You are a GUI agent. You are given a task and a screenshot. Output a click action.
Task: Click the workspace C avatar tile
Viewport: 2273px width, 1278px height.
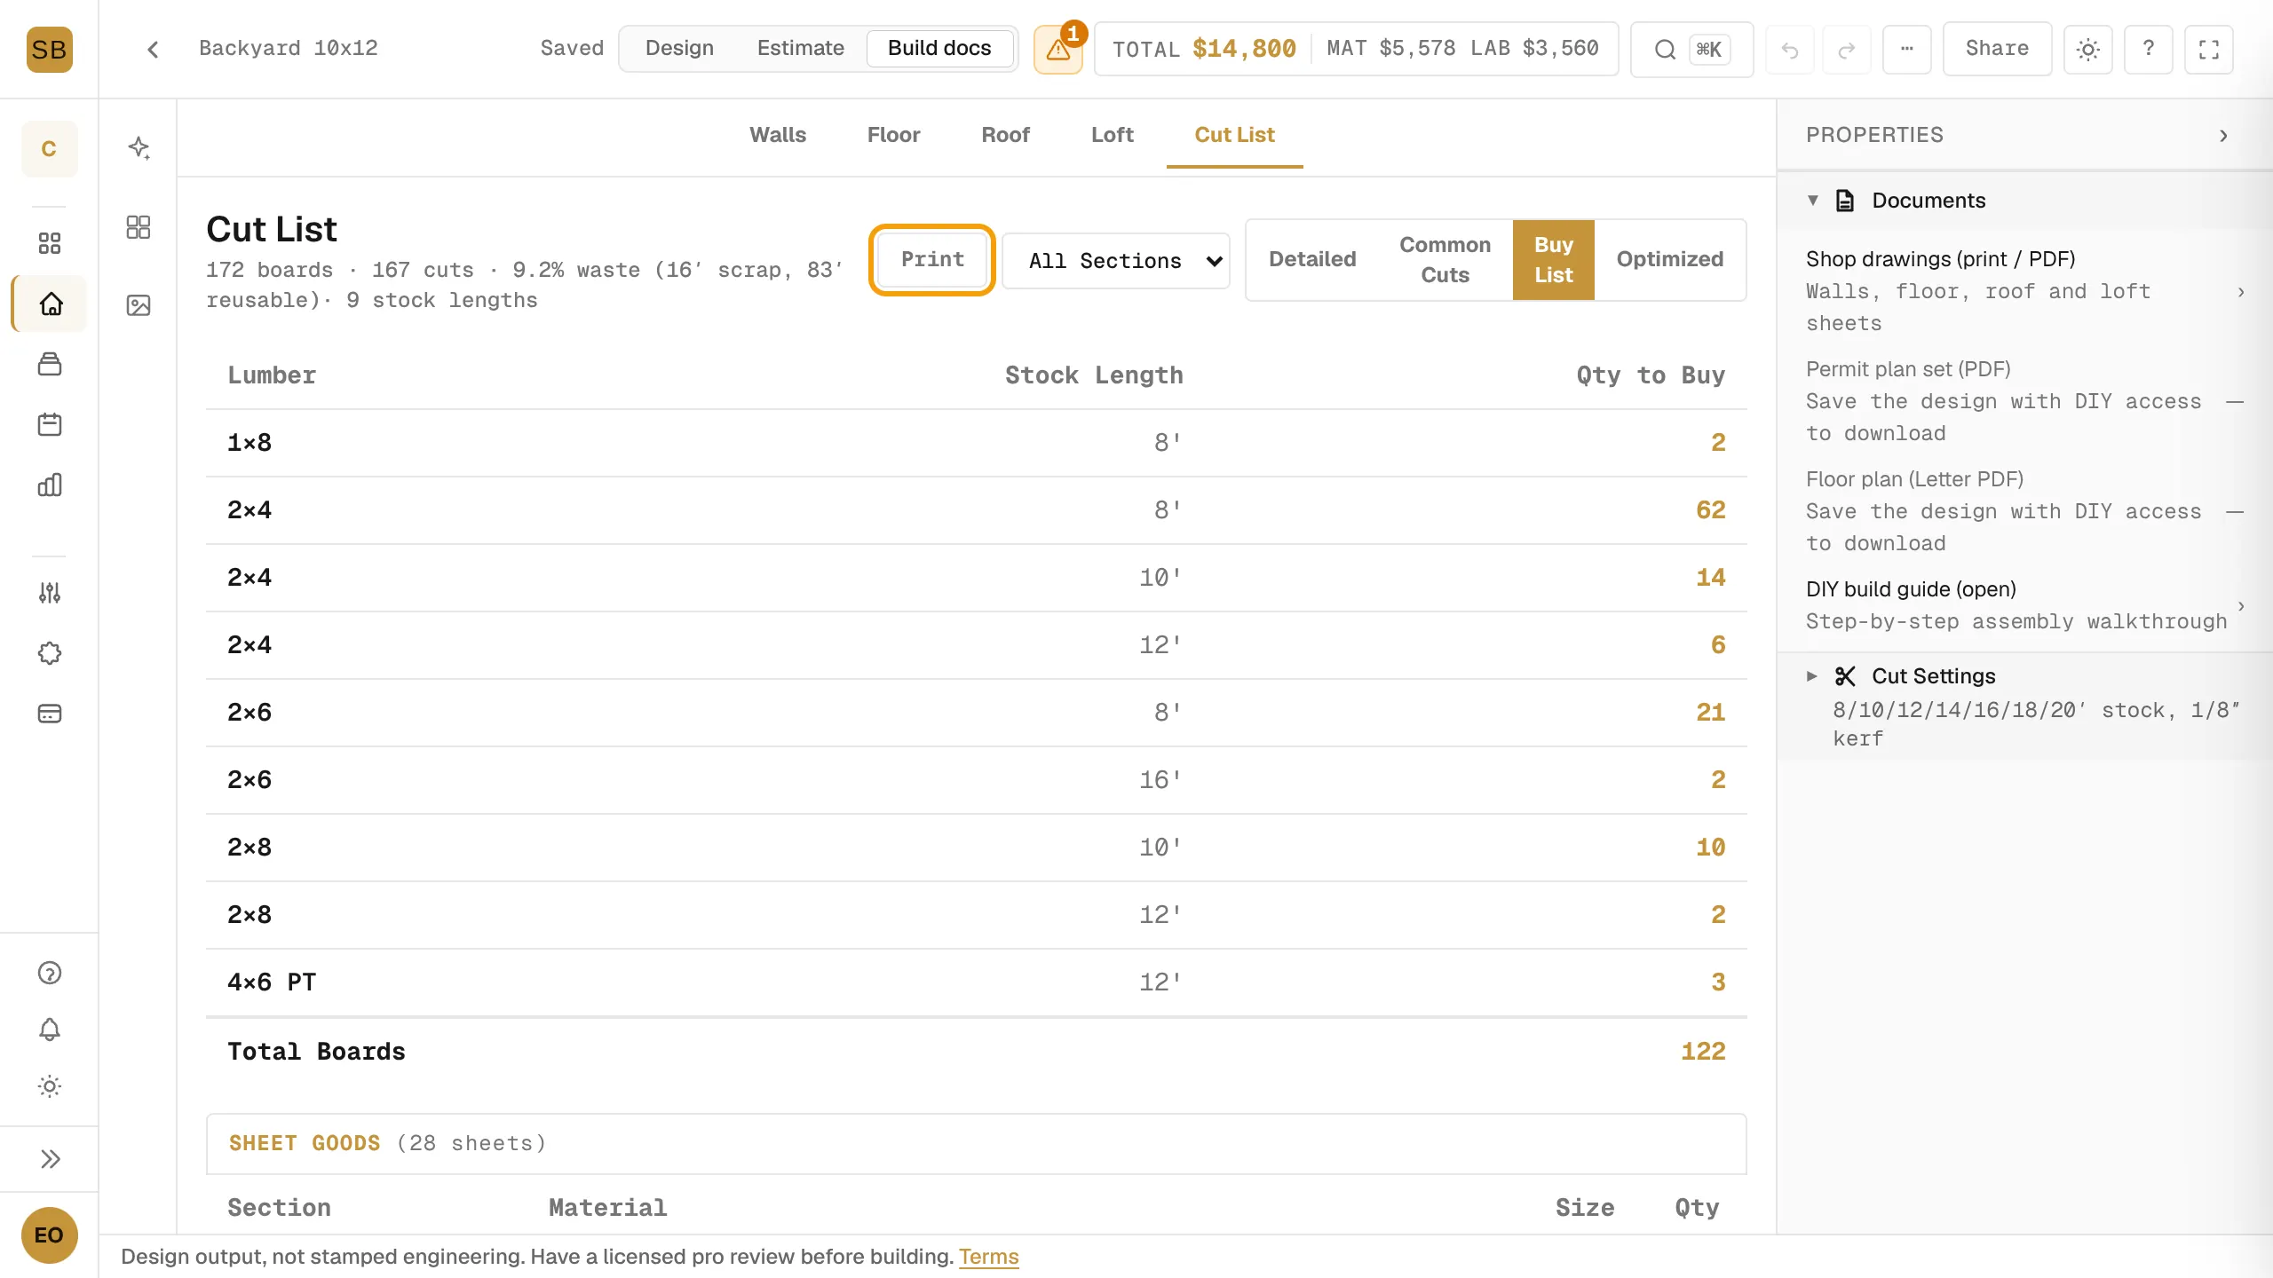(49, 148)
